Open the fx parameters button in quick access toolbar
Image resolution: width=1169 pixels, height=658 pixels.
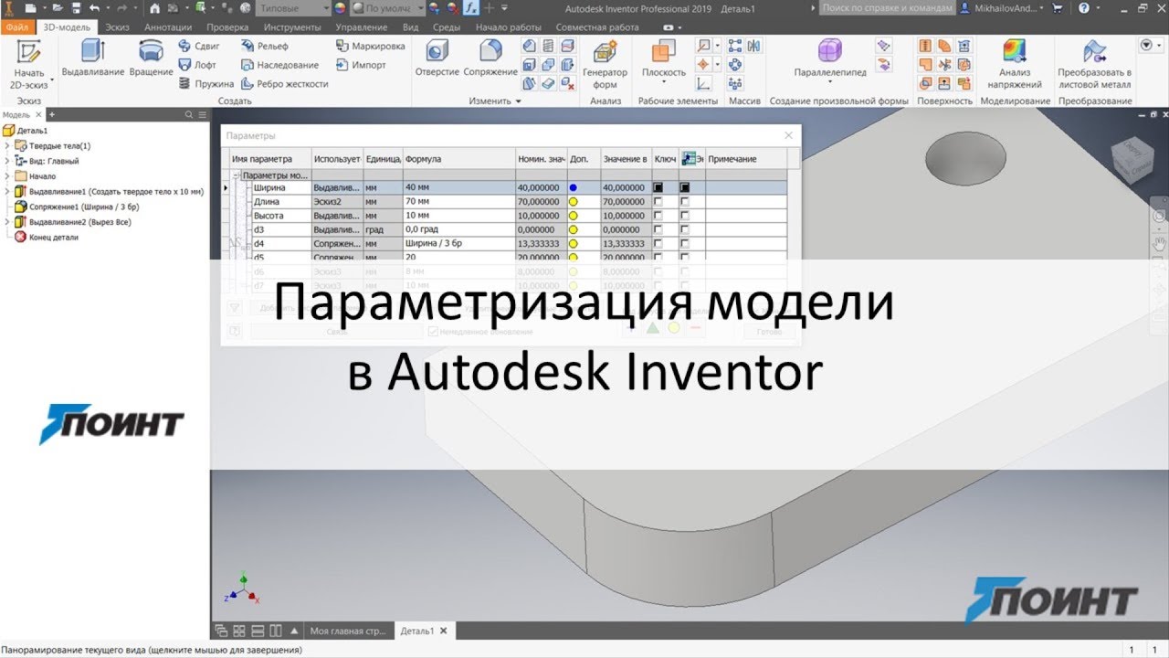point(470,7)
